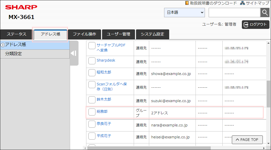Click the scroll-up arrow of the vertical scrollbar

click(268, 43)
